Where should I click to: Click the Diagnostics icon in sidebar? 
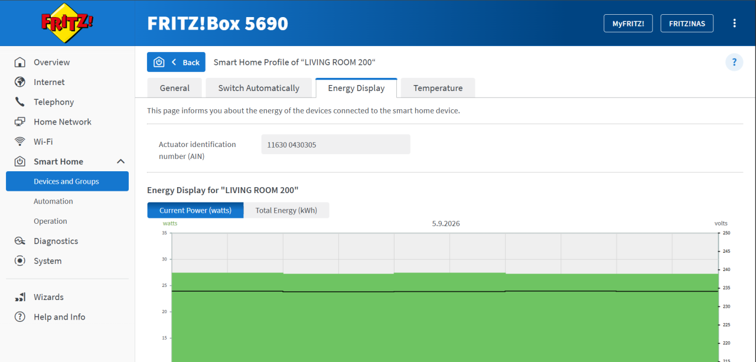[x=20, y=241]
